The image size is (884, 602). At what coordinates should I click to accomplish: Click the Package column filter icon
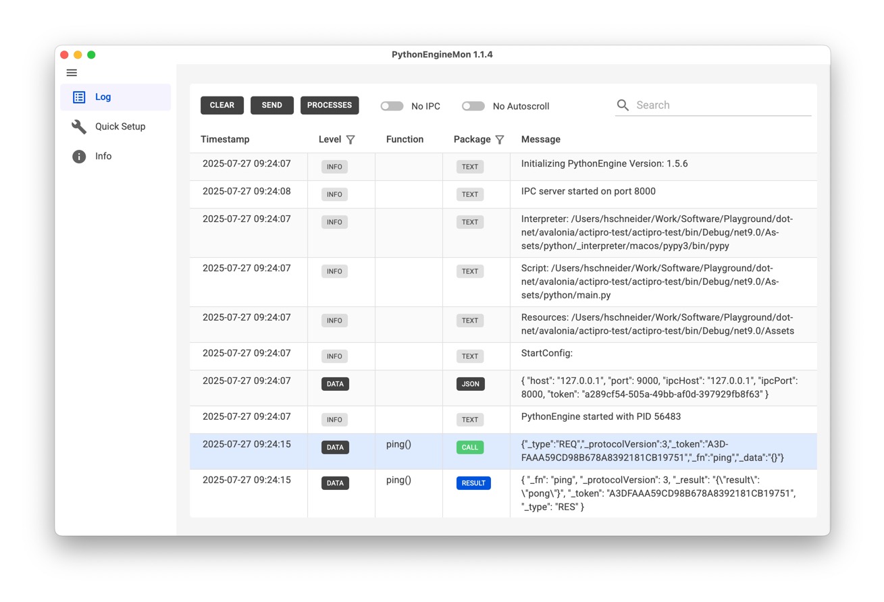[500, 140]
